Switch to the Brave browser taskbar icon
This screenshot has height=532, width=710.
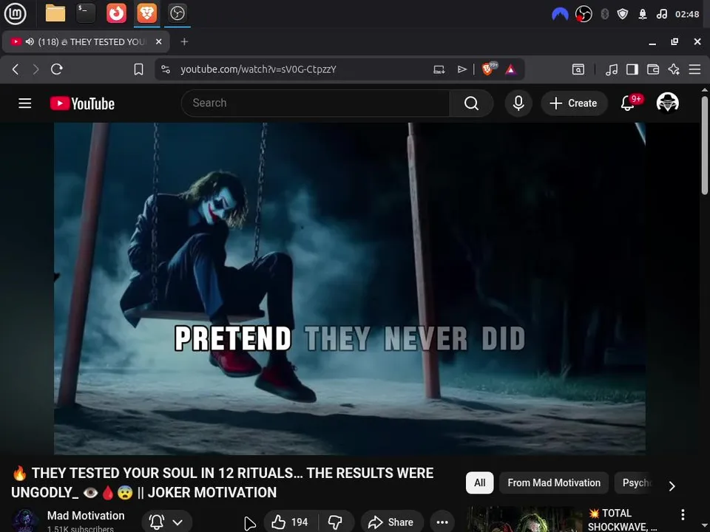coord(146,13)
